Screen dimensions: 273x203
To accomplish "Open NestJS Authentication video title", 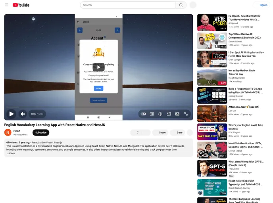I will [246, 145].
